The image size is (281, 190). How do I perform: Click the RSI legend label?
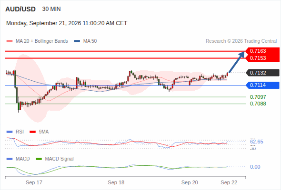20,132
